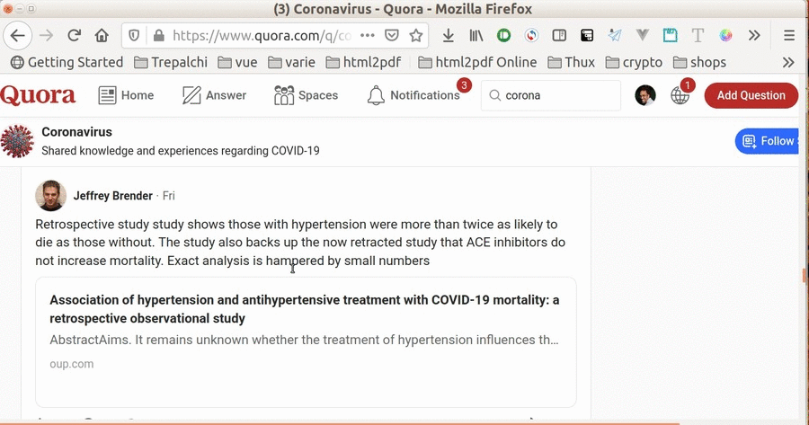Click the article abstract preview text
The image size is (809, 425).
pos(304,340)
